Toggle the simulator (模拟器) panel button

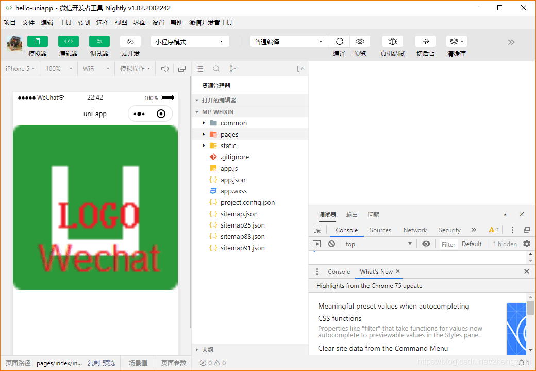pos(38,41)
